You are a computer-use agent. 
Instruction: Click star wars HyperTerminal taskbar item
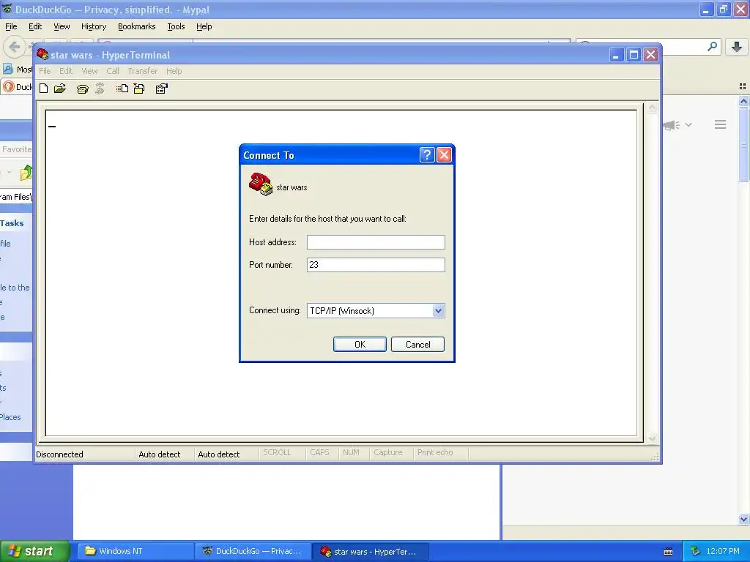tap(370, 552)
